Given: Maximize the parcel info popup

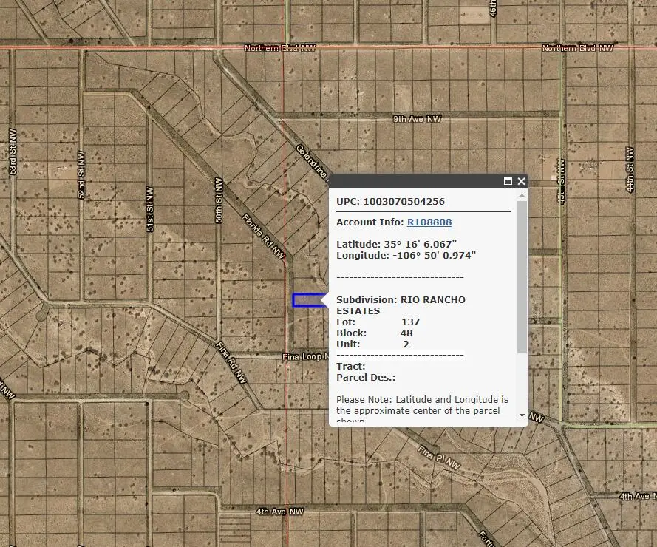Looking at the screenshot, I should click(x=508, y=181).
